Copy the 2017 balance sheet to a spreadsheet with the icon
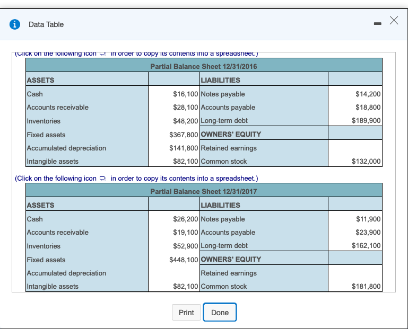 pos(103,179)
